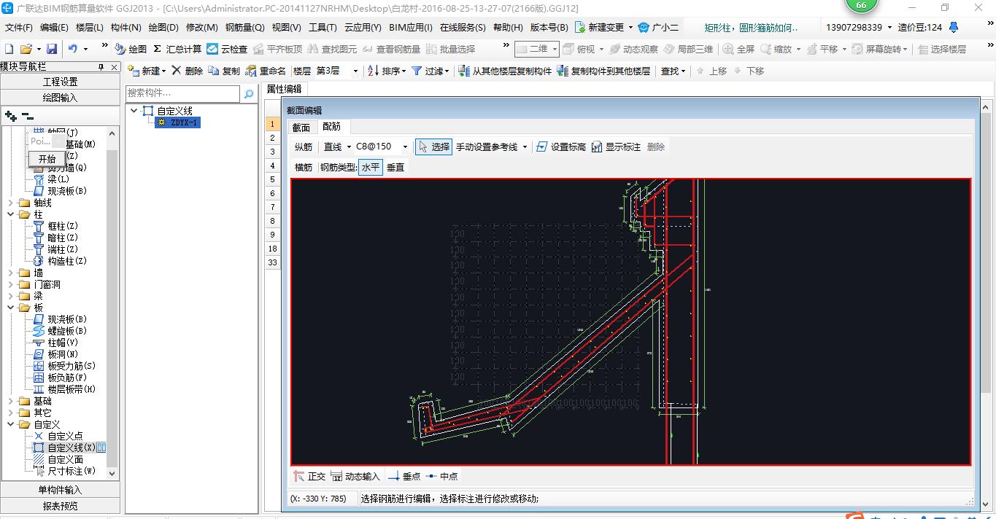Open the 云应用(Y) menu
Screen dimensions: 996x519
pos(363,28)
